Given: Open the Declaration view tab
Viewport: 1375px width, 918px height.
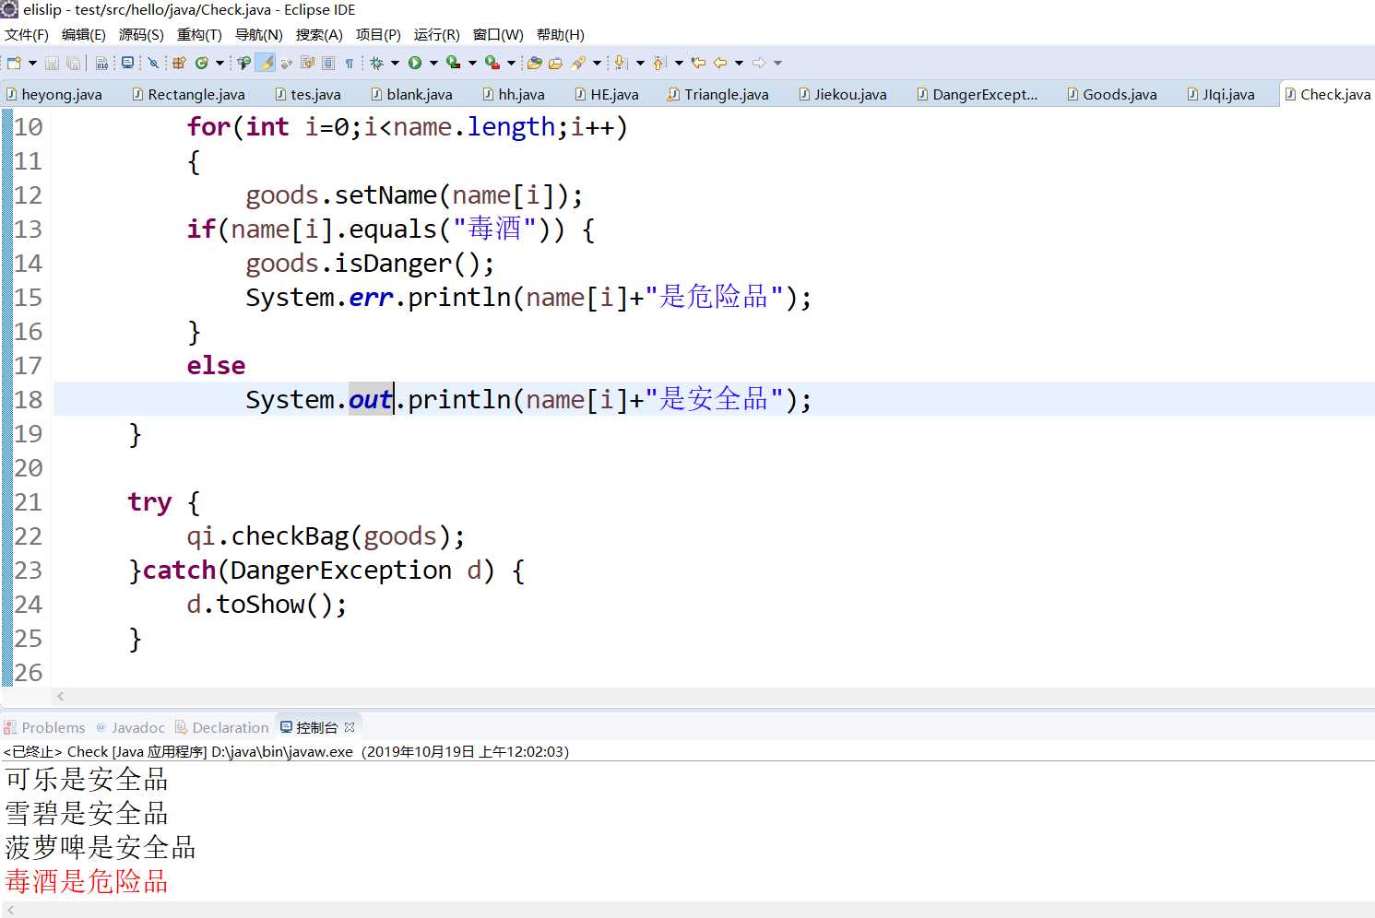Looking at the screenshot, I should [222, 727].
